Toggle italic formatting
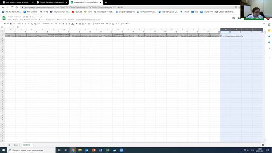This screenshot has height=153, width=272. [66, 24]
